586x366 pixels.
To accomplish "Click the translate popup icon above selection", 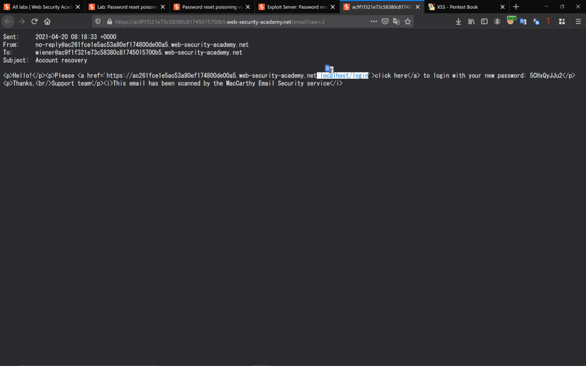I will point(329,69).
